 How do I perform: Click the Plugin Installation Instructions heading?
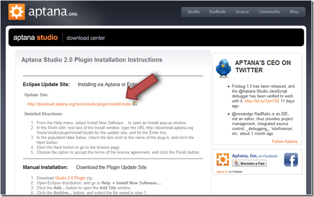tap(92, 60)
